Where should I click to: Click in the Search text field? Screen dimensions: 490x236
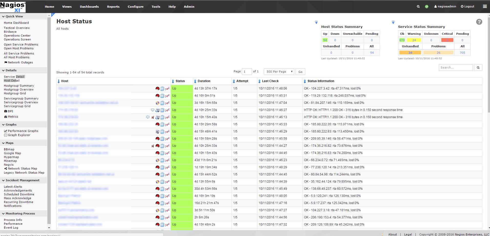click(x=456, y=68)
